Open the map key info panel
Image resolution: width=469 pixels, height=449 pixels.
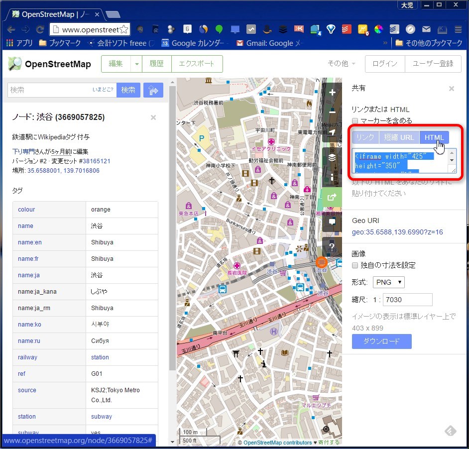(x=332, y=177)
